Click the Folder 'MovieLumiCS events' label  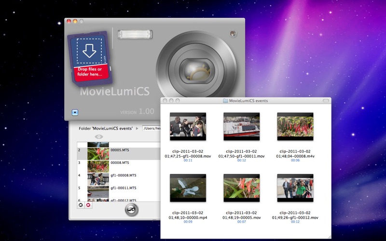pos(106,128)
